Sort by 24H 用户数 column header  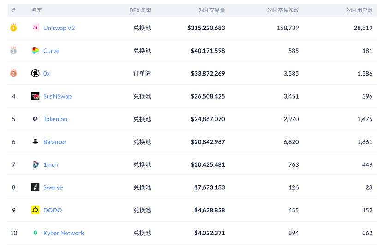(359, 10)
